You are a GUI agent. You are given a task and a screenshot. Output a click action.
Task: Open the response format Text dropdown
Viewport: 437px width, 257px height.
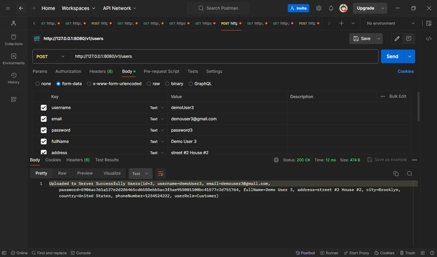coord(140,174)
